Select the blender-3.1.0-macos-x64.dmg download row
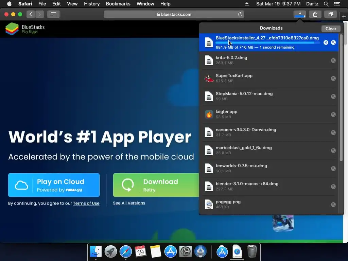The image size is (348, 261). [x=269, y=187]
